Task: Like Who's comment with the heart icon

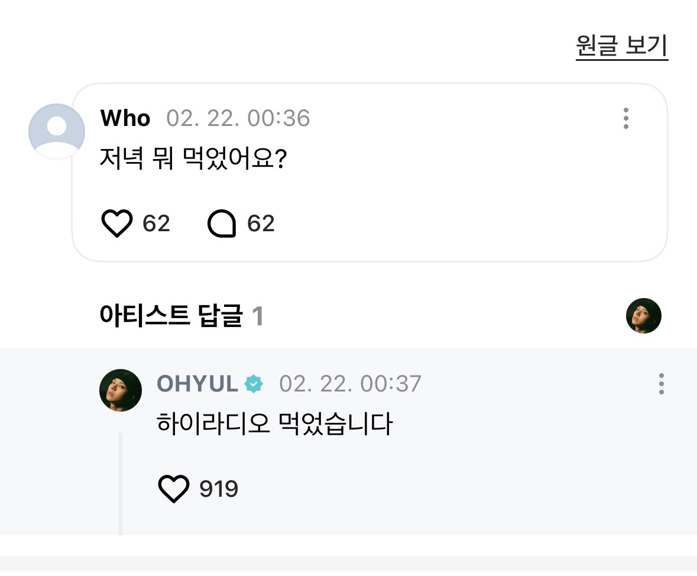Action: (x=117, y=224)
